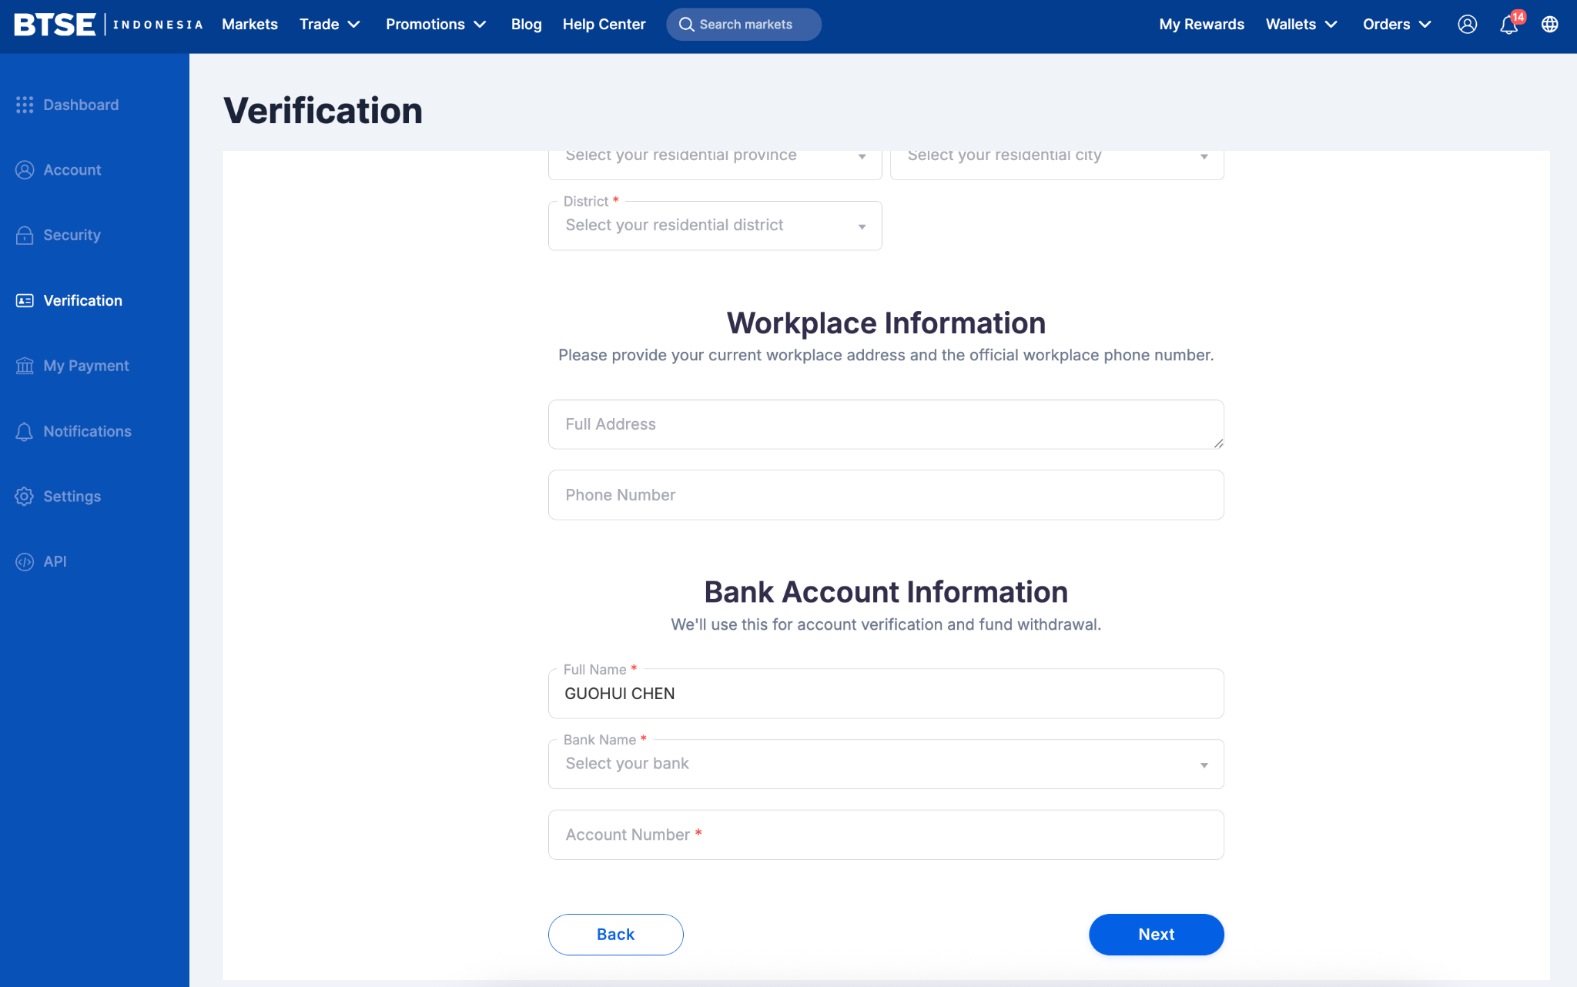Viewport: 1577px width, 987px height.
Task: Go to Markets in top navigation
Action: pos(249,25)
